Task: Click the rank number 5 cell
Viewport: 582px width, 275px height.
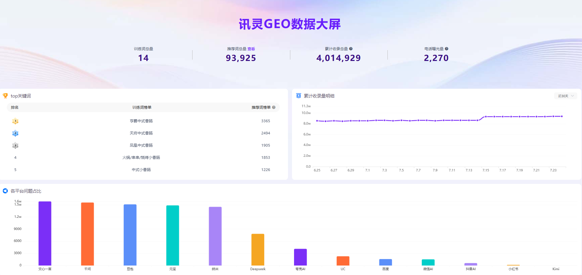Action: (15, 170)
